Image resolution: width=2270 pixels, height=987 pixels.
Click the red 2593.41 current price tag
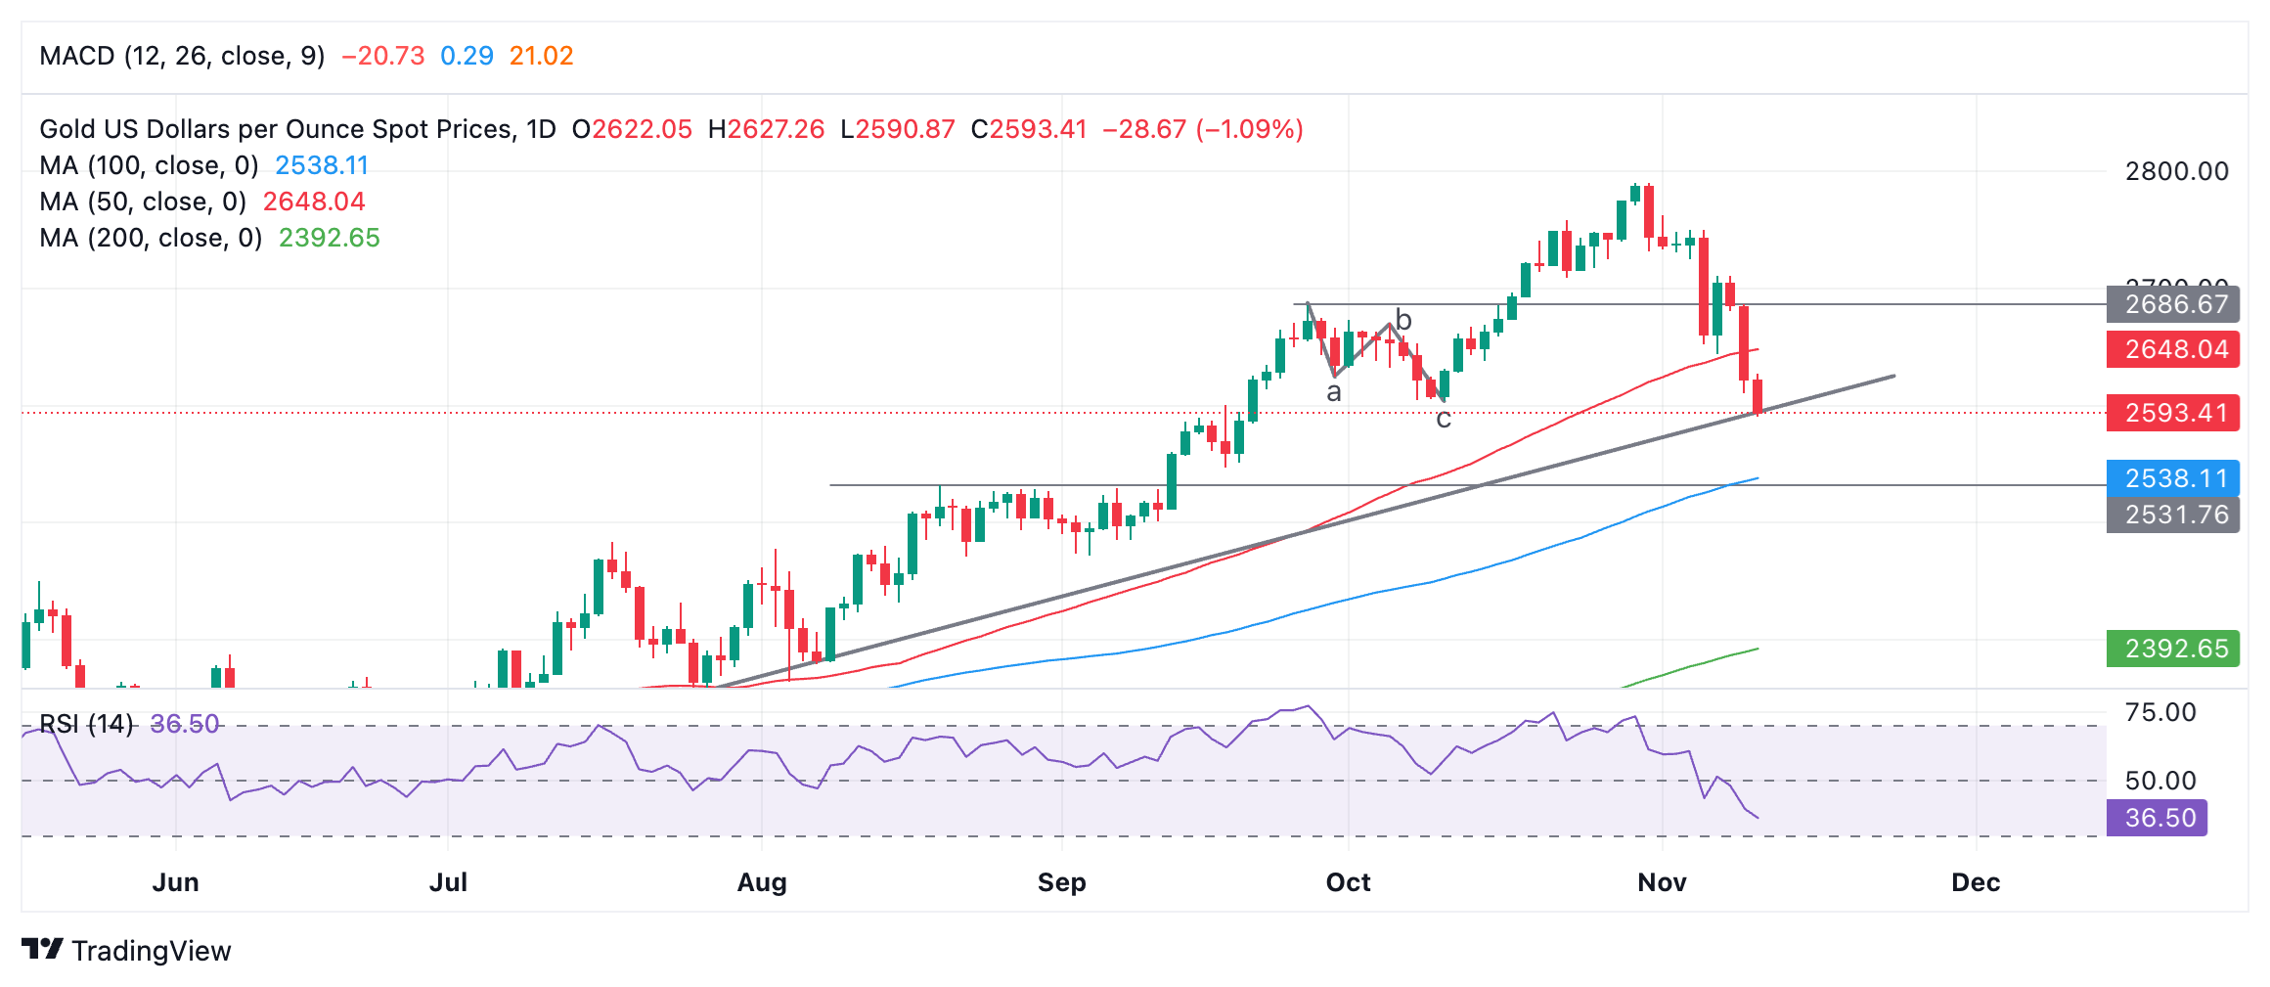pyautogui.click(x=2172, y=413)
